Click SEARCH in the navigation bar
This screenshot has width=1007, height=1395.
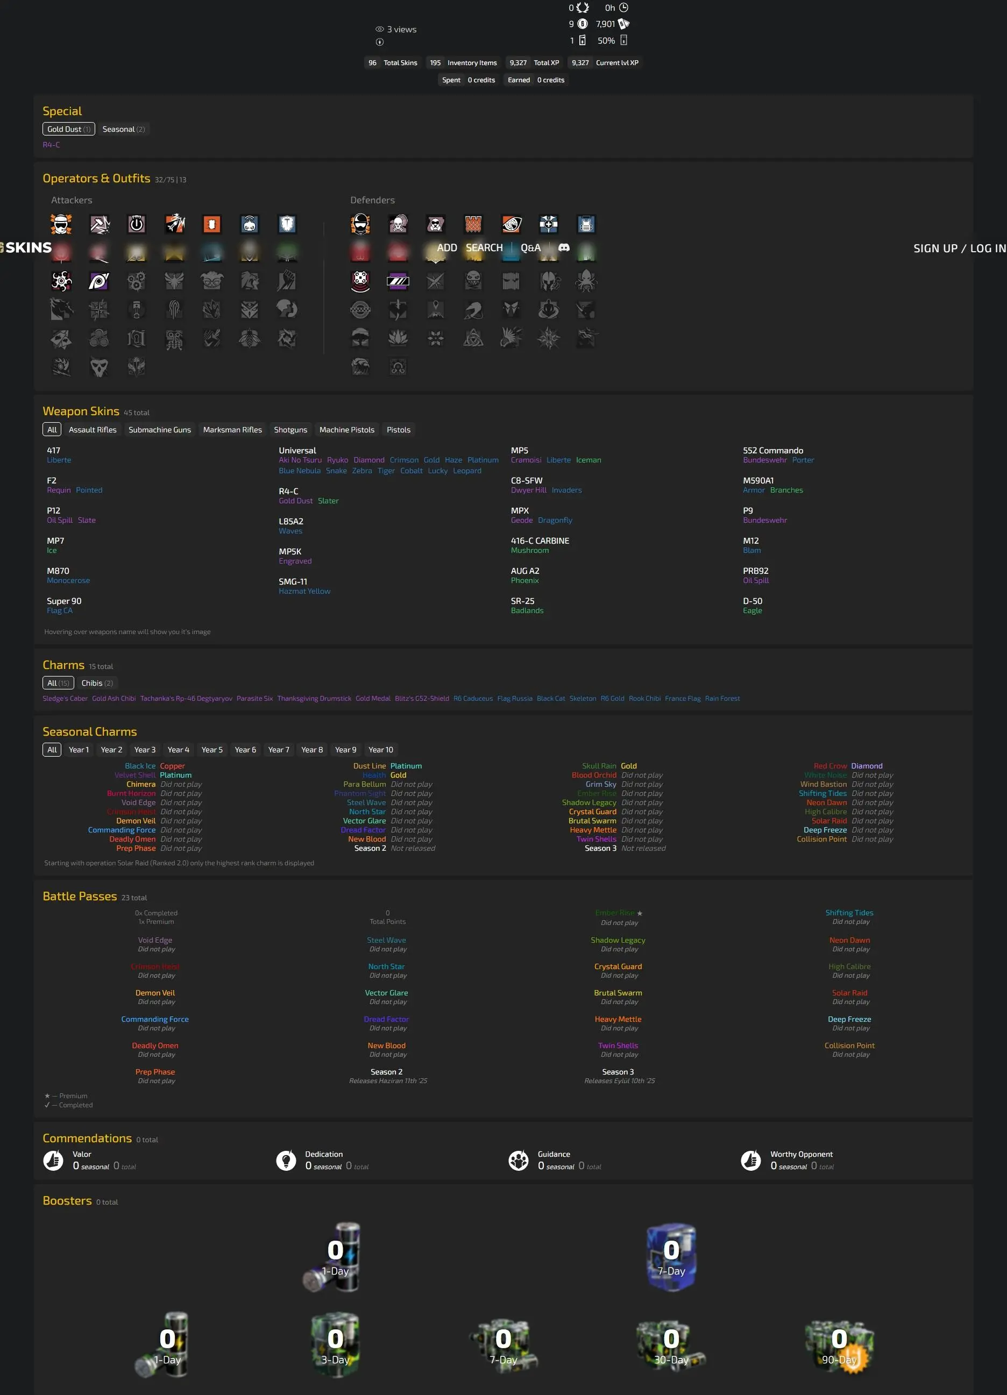484,248
